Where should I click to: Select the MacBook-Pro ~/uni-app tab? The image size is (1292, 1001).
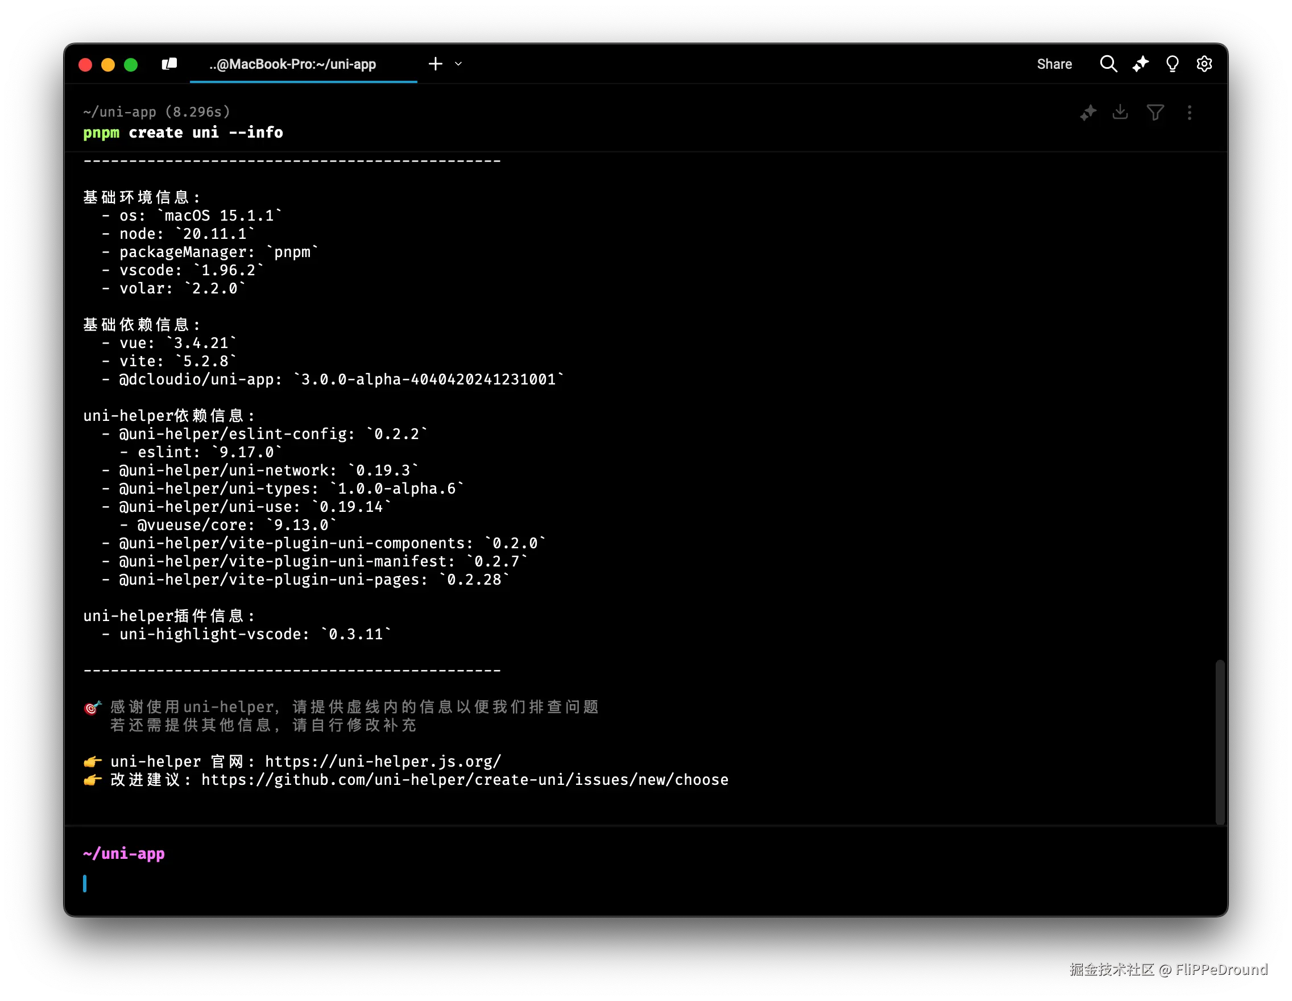pos(293,64)
